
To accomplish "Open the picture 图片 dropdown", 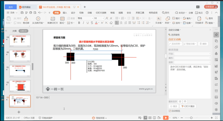I will coord(176,18).
